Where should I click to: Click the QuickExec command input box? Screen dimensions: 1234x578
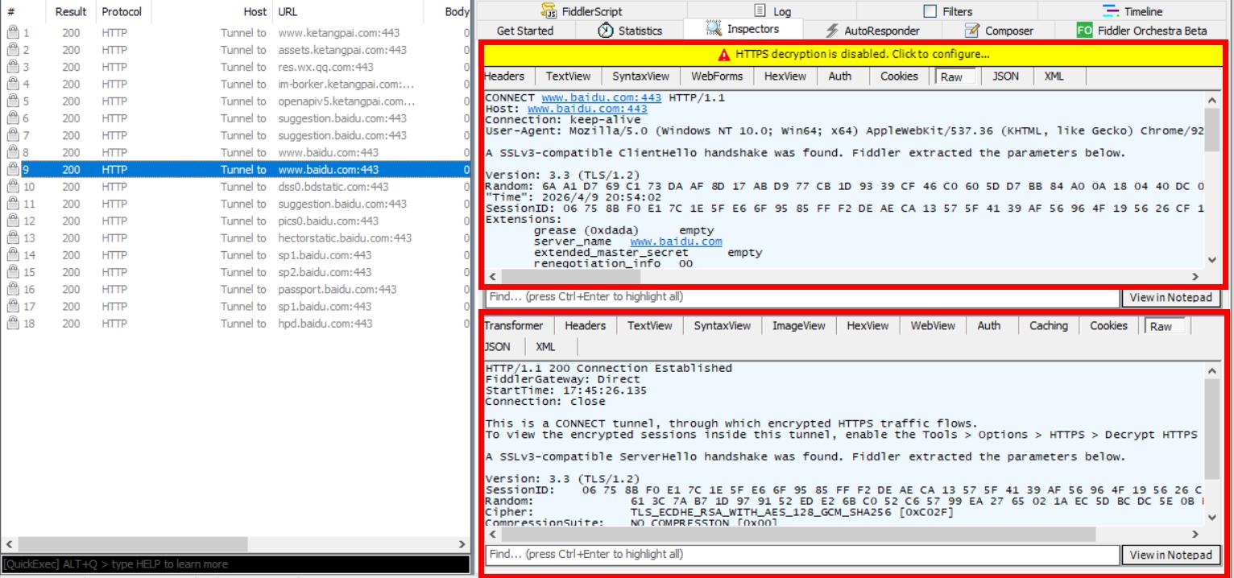(235, 564)
